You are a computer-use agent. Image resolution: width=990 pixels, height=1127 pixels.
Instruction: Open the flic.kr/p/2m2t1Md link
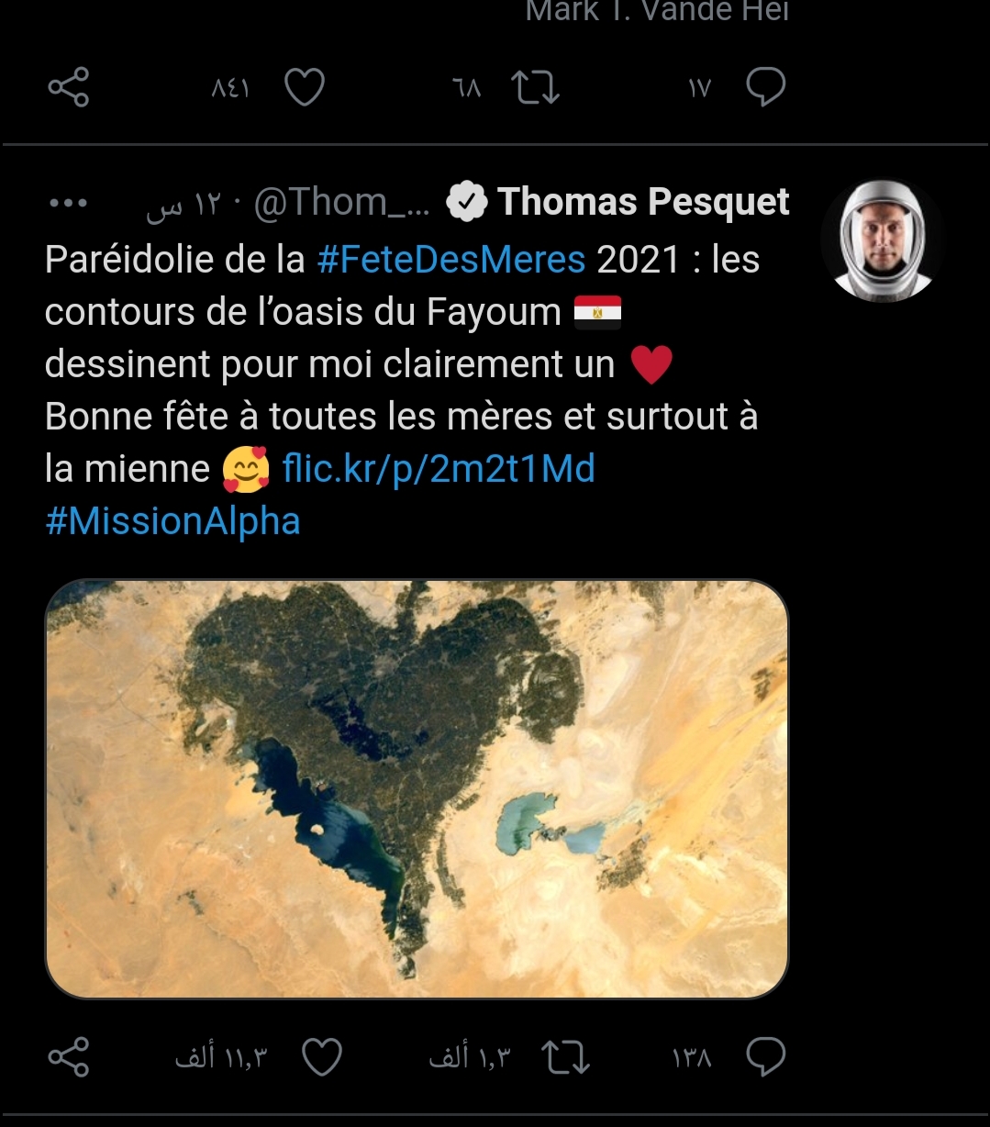(x=439, y=469)
